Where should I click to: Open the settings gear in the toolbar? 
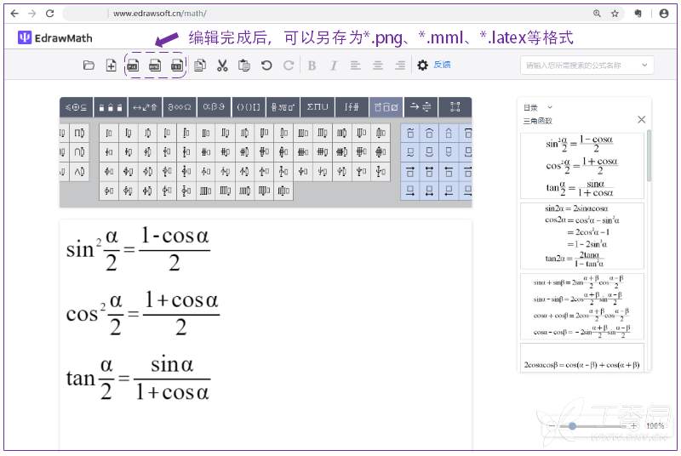422,66
